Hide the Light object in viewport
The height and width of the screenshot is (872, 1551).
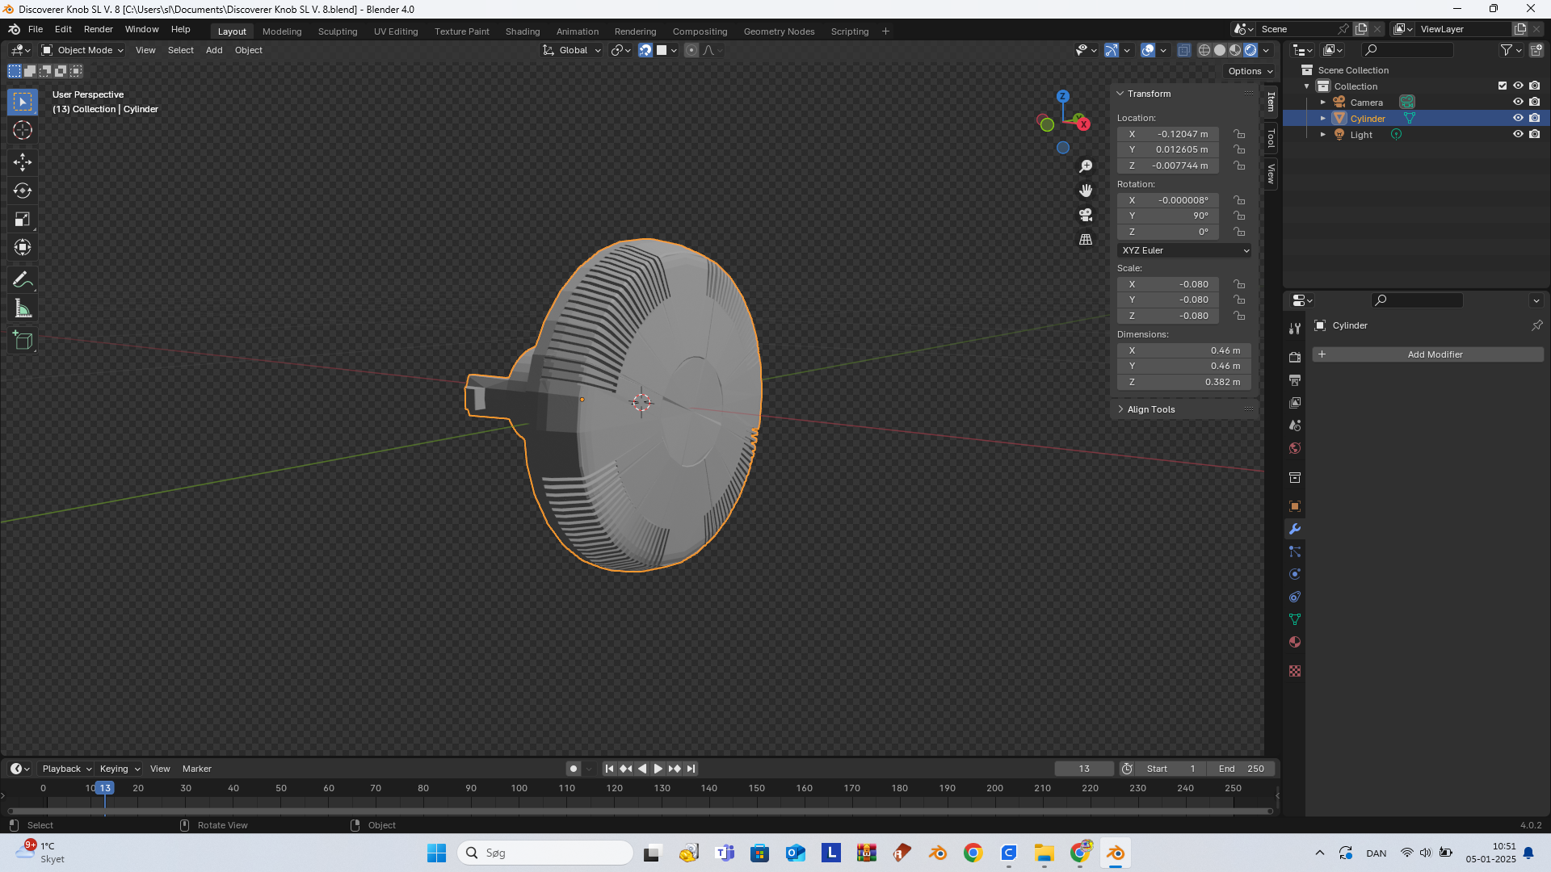[x=1518, y=134]
